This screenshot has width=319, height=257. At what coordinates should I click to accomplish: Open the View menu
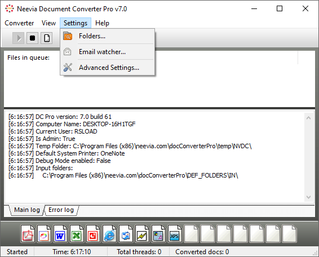[48, 23]
